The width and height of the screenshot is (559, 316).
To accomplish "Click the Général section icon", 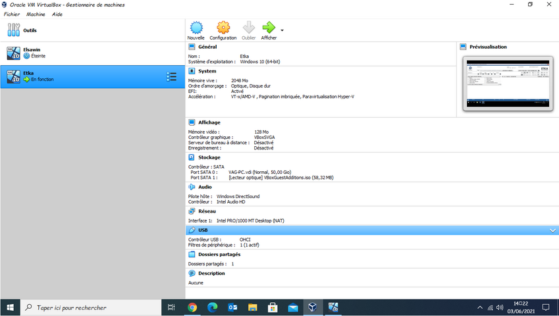I will pos(192,47).
